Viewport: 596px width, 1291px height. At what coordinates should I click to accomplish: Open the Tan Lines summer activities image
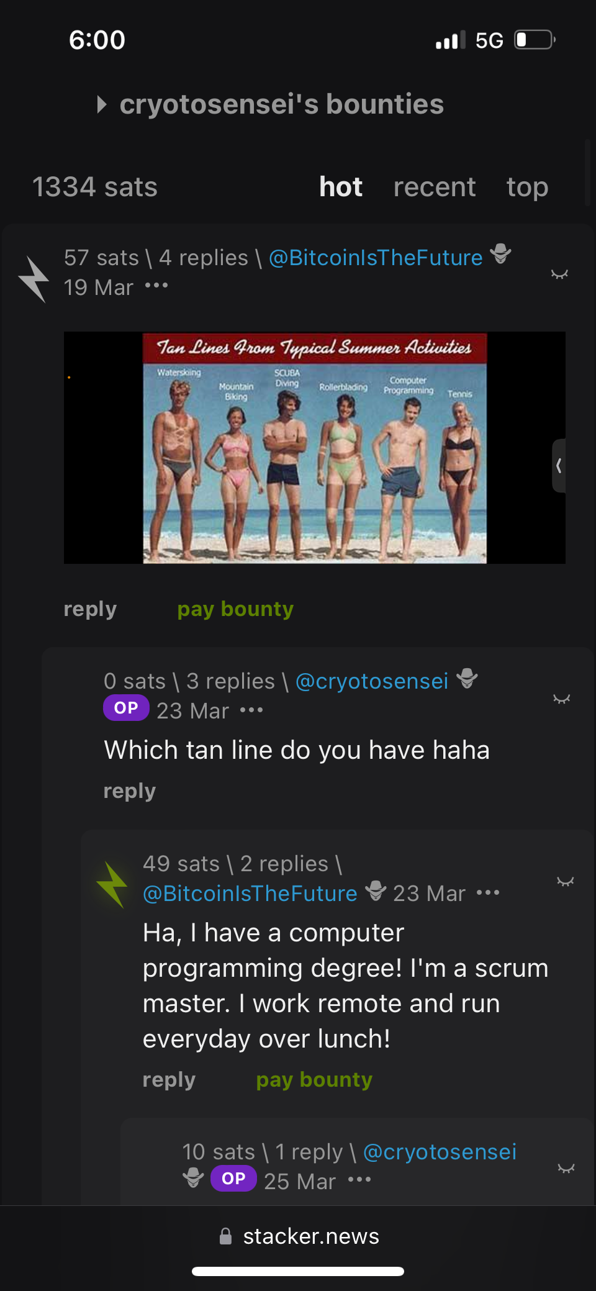coord(315,448)
